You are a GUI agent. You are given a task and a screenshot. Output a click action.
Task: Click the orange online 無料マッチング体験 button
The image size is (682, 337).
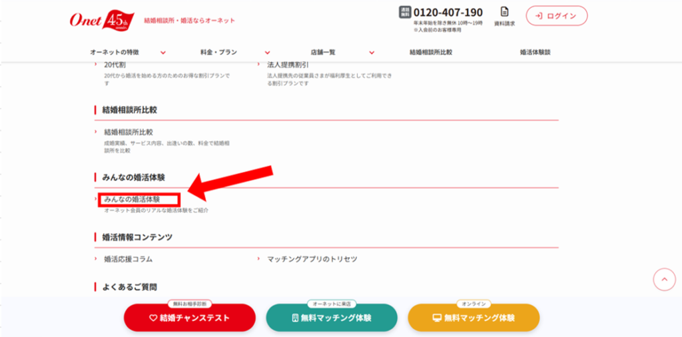474,318
